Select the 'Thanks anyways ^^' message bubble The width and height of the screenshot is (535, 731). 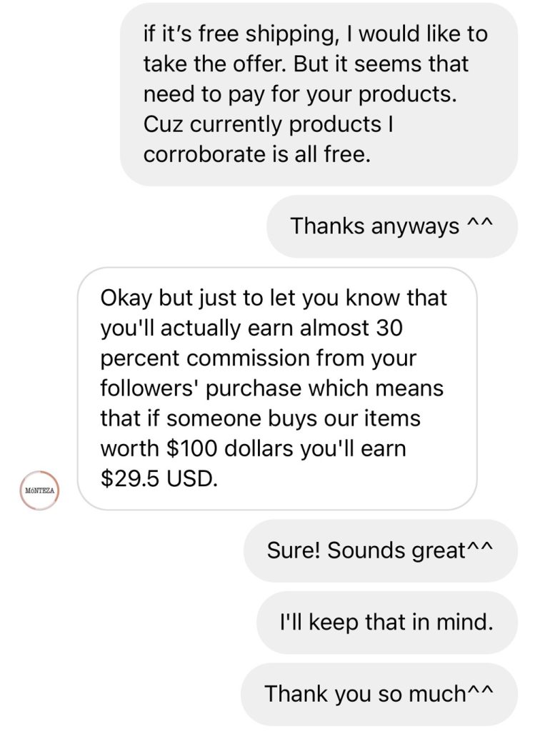(392, 226)
